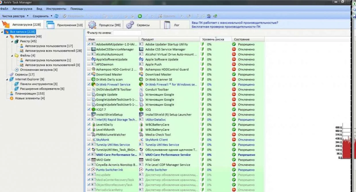The image size is (356, 192).
Task: Collapse the Файлы [4] tree node
Action: point(12,56)
